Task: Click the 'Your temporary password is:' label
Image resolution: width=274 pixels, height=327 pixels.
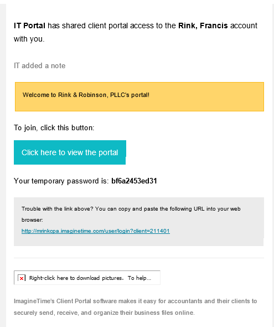Action: (x=61, y=181)
